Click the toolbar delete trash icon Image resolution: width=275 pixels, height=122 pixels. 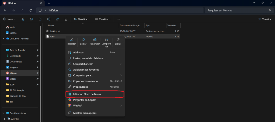66,19
